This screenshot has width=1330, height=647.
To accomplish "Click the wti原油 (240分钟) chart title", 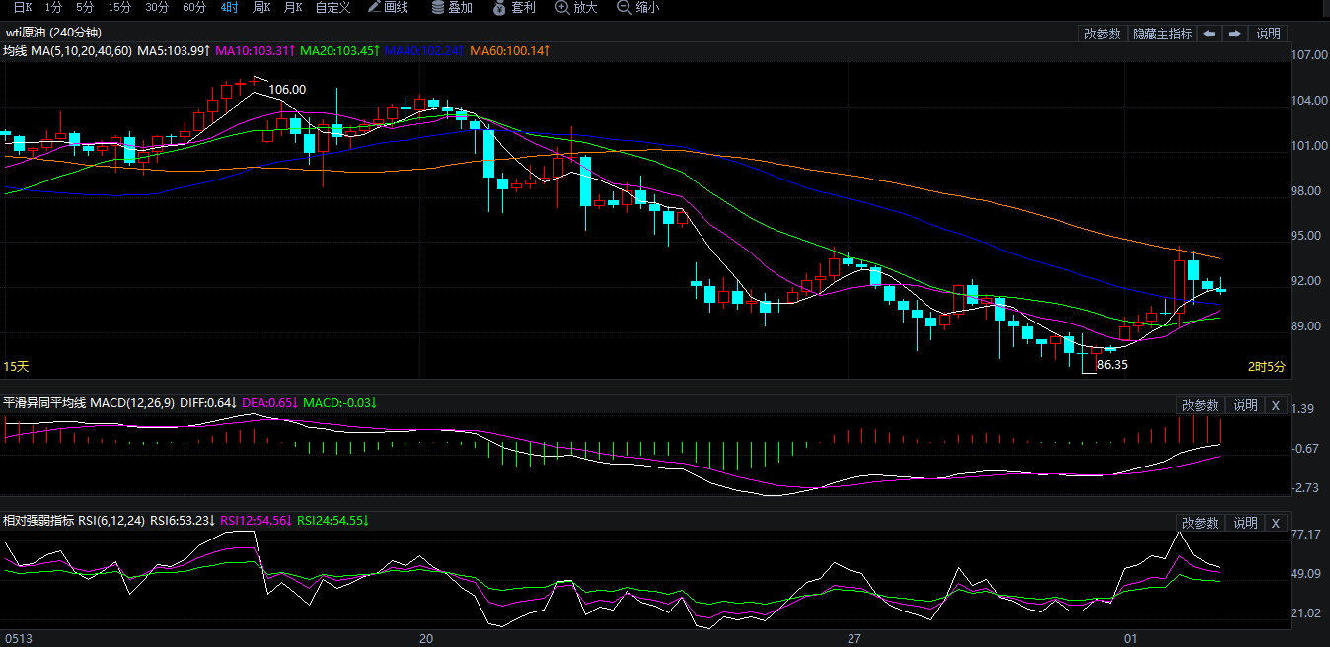I will click(x=53, y=33).
